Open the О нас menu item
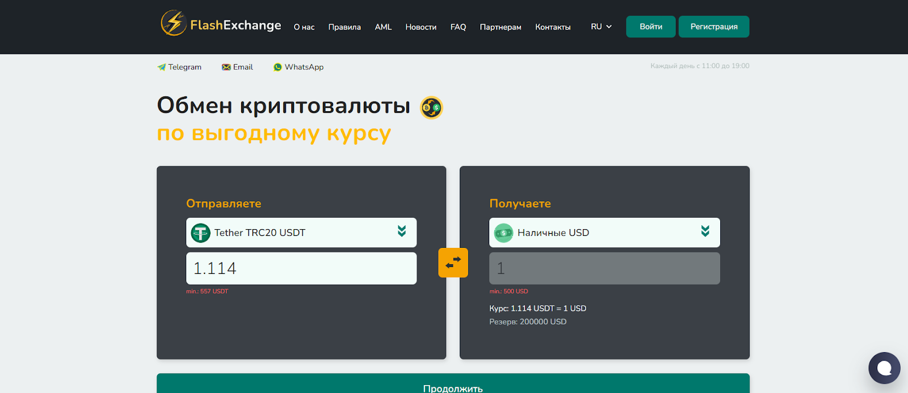This screenshot has height=393, width=908. coord(304,27)
